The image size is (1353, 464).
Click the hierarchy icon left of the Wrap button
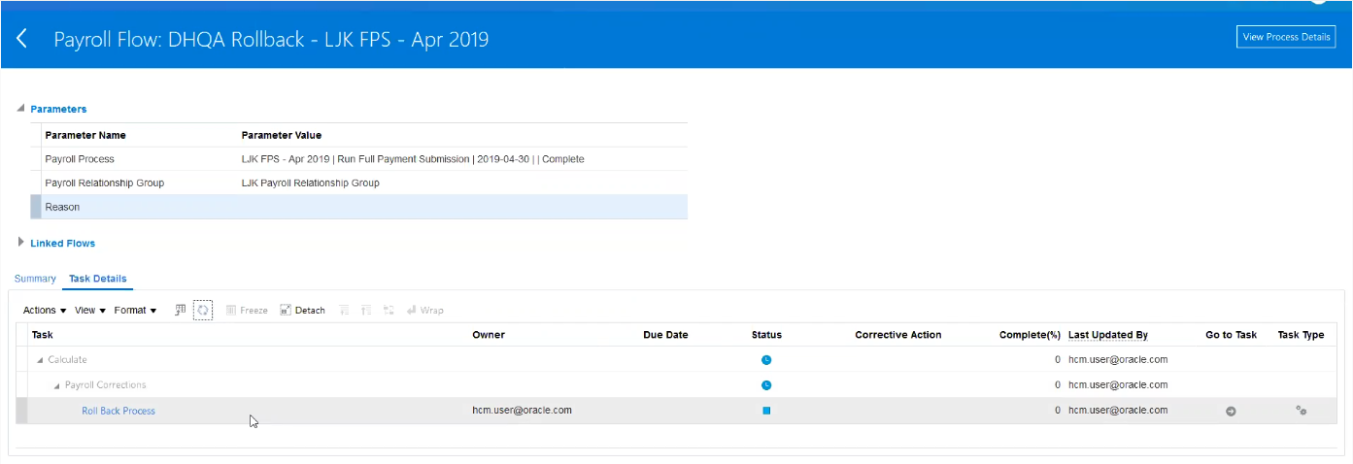[389, 311]
